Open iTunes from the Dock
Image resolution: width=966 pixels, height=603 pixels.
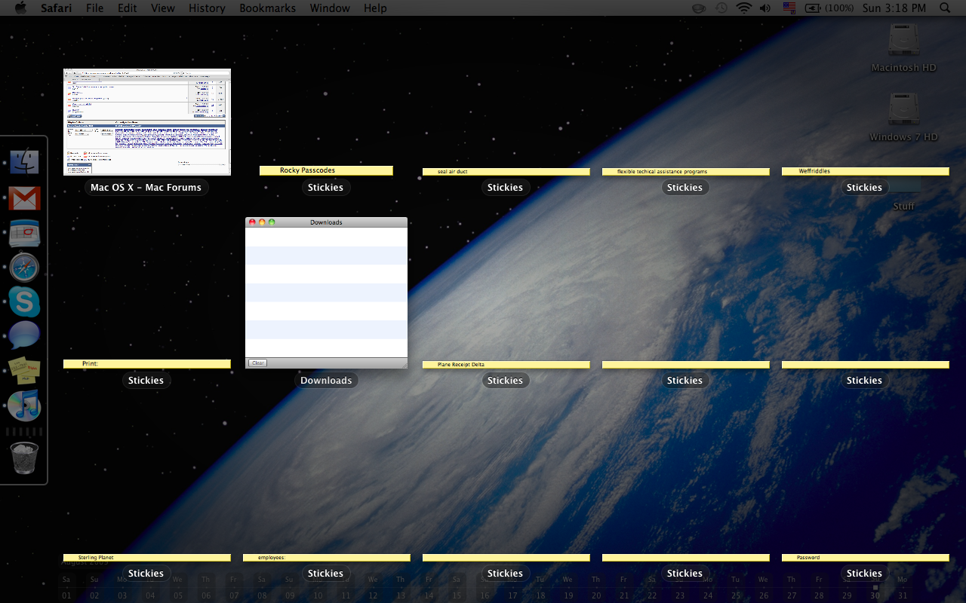[24, 405]
